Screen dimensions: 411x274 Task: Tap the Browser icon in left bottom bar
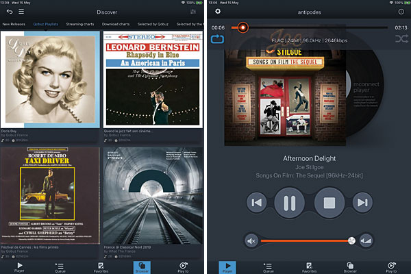pos(142,267)
